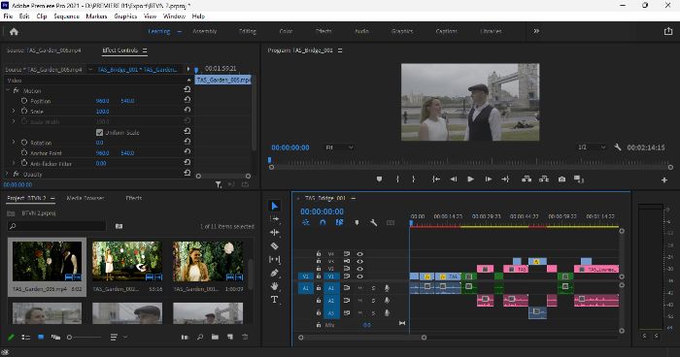Open timeline display settings wrench

tap(373, 222)
